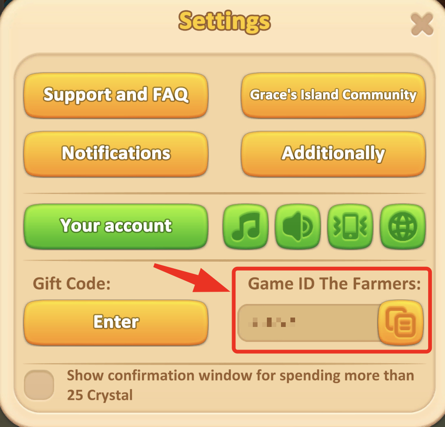Open Support and FAQ
Viewport: 445px width, 427px height.
coord(116,95)
